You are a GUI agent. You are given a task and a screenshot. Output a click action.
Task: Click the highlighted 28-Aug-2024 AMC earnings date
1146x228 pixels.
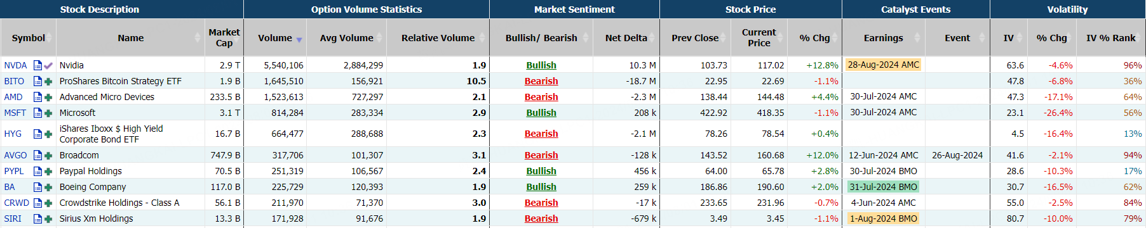click(884, 65)
